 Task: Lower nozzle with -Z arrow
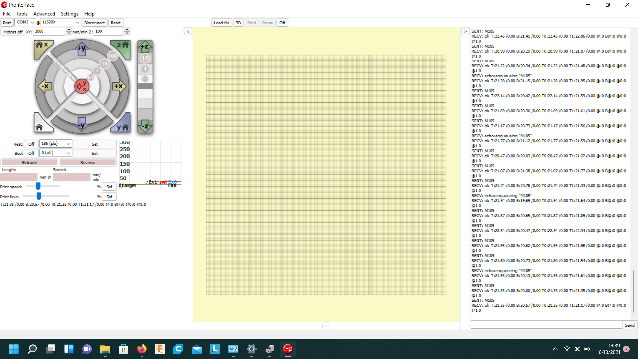tap(145, 126)
